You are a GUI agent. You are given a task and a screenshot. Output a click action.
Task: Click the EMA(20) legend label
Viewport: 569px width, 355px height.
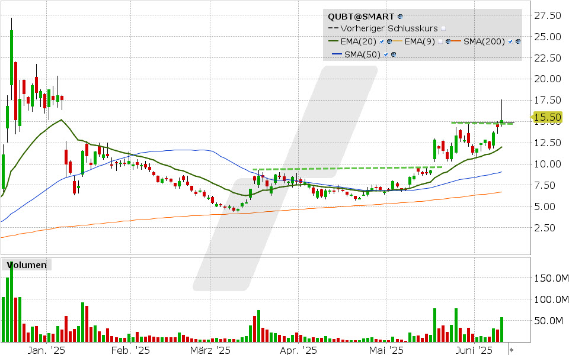tap(358, 41)
